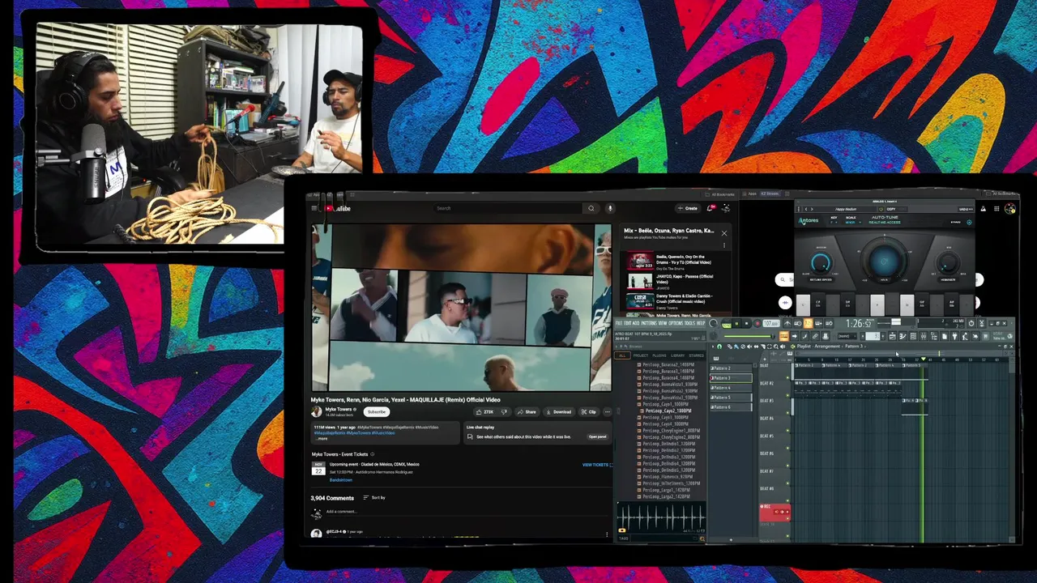Open the live chat replay panel
Viewport: 1037px width, 583px height.
598,437
